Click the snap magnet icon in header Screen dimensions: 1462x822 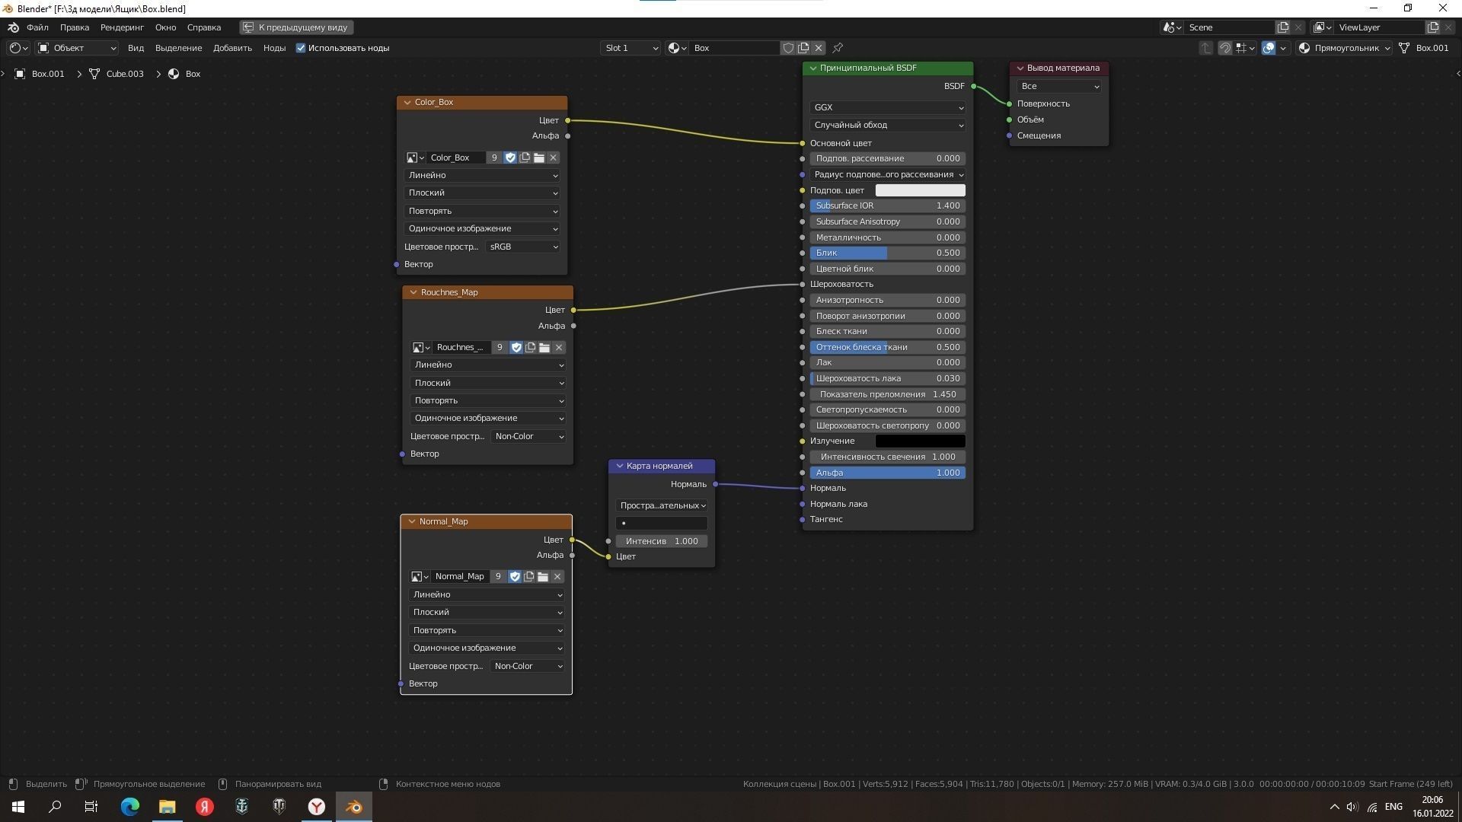[1225, 48]
